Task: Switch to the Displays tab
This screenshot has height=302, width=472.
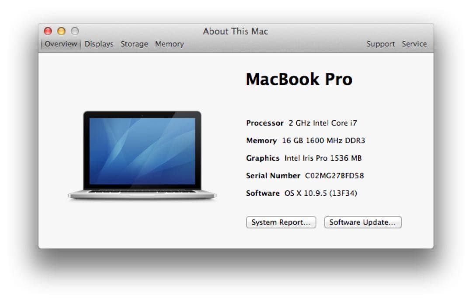Action: point(99,44)
